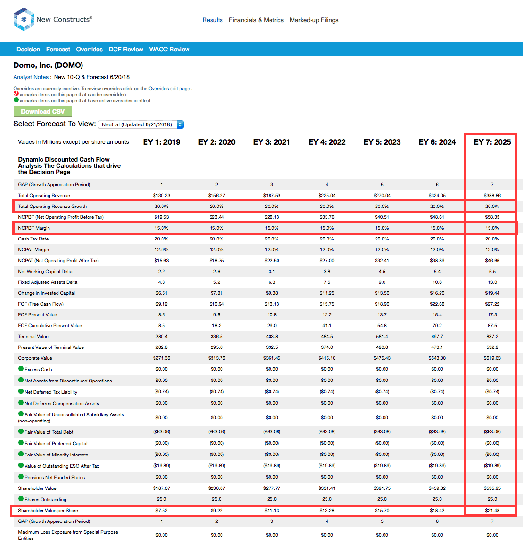Click the green dot by Fair Value of Minority Interests
Screen dimensions: 523x546
(x=21, y=454)
